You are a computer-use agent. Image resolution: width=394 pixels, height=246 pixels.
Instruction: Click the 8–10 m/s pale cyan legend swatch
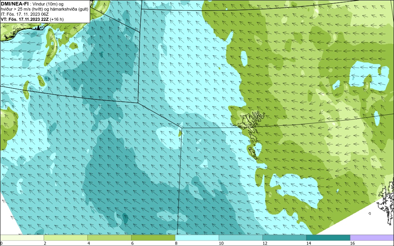[x=197, y=237]
